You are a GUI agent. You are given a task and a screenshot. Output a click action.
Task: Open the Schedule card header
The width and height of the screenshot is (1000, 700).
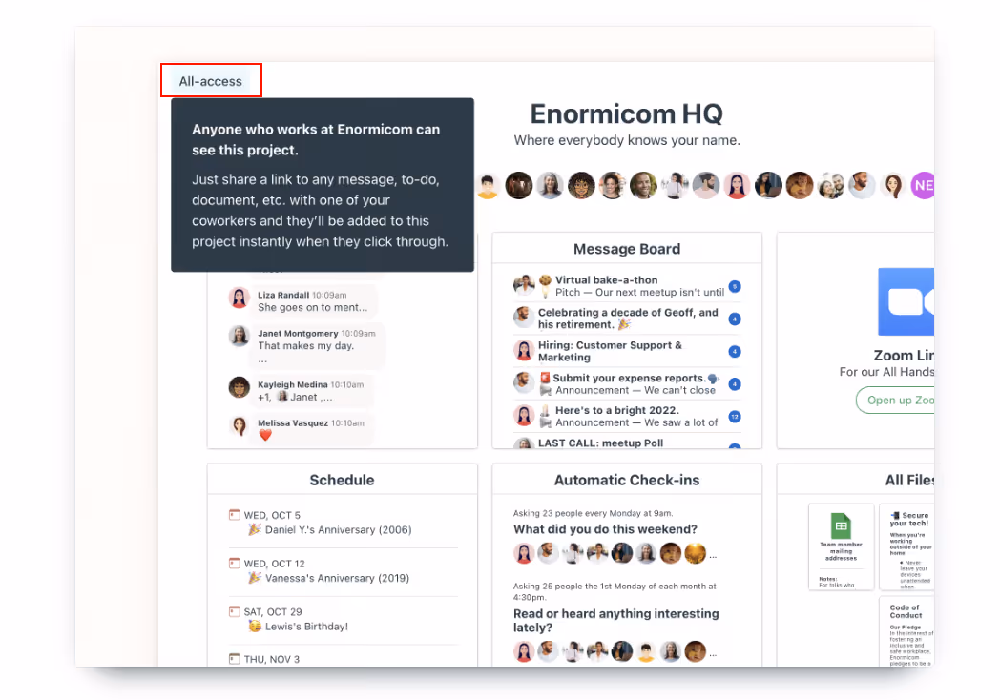click(x=342, y=480)
